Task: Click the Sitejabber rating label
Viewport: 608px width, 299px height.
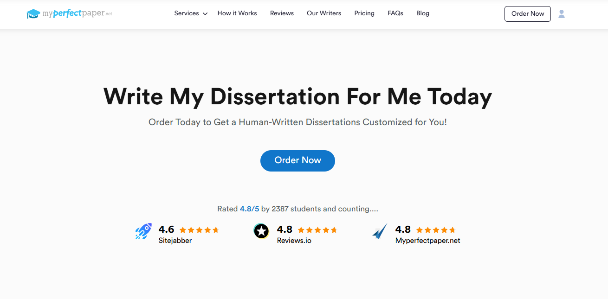Action: (175, 241)
